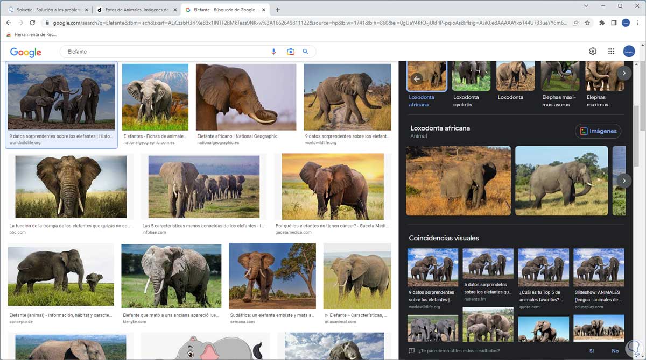Viewport: 646px width, 360px height.
Task: Click the browser back arrow
Action: (9, 23)
